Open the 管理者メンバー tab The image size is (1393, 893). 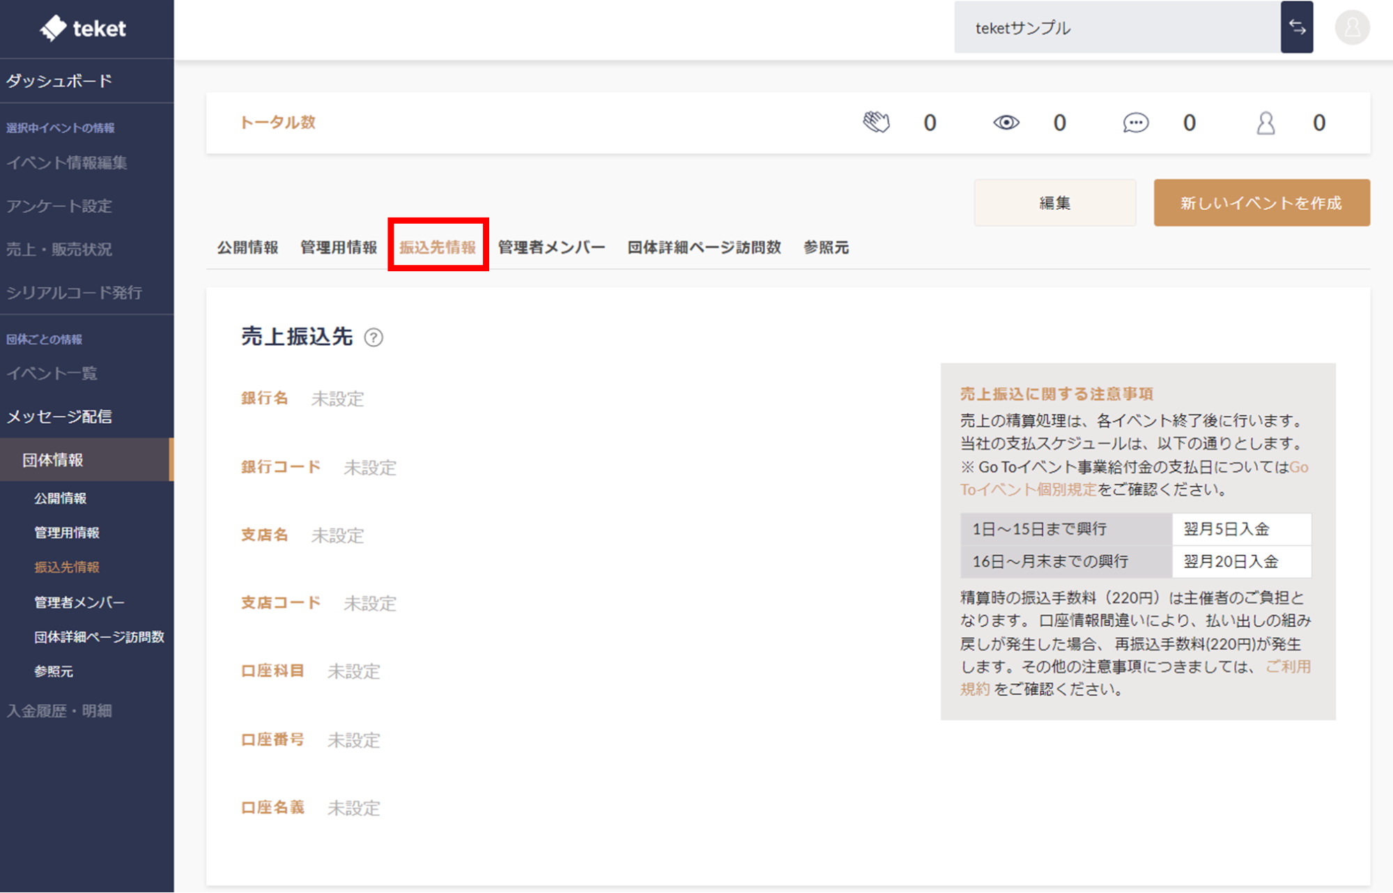coord(551,247)
